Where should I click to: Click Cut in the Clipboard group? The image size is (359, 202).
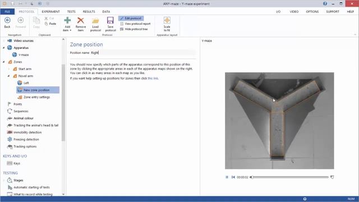(49, 19)
